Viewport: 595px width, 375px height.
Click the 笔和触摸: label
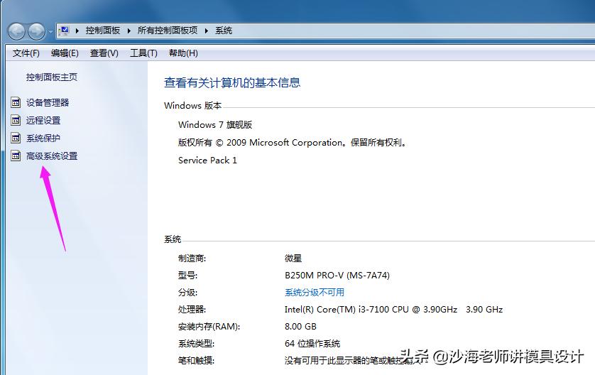[196, 360]
